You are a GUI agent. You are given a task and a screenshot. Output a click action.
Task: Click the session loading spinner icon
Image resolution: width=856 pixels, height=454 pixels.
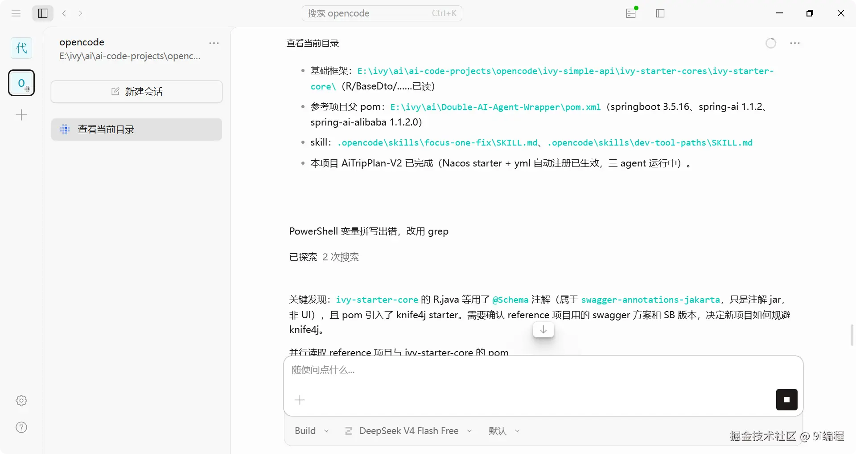click(771, 43)
